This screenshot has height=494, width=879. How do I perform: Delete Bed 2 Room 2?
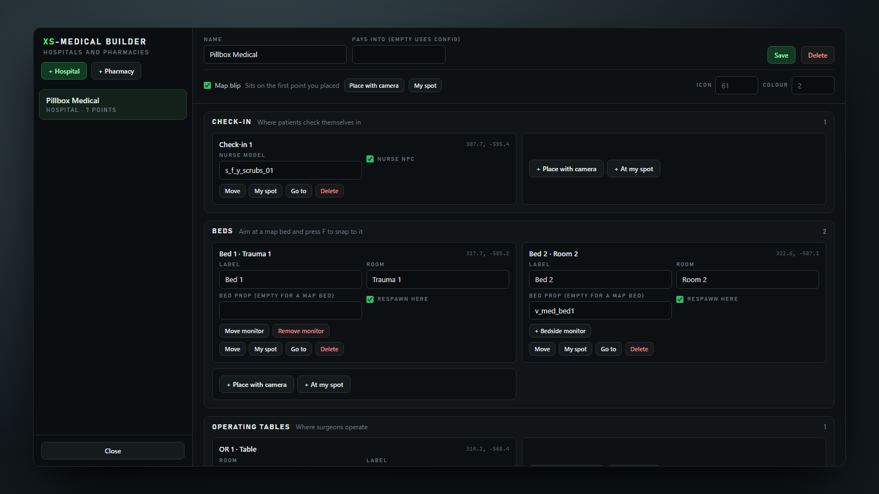(x=639, y=349)
